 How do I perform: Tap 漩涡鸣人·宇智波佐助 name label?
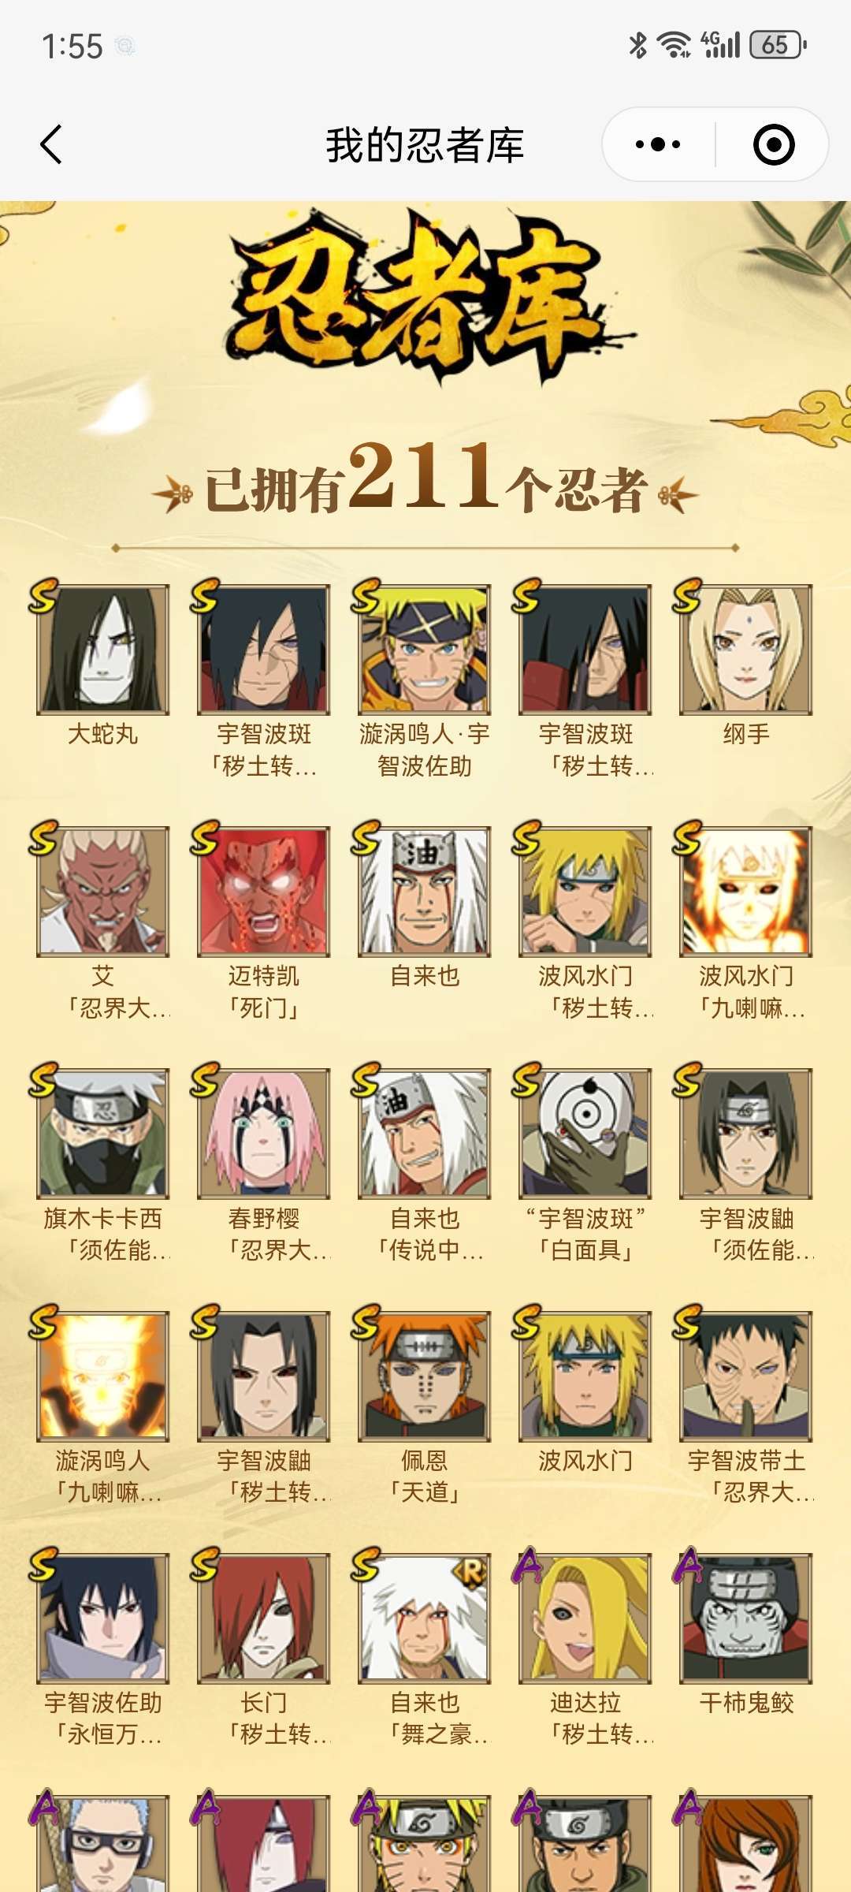(x=425, y=750)
